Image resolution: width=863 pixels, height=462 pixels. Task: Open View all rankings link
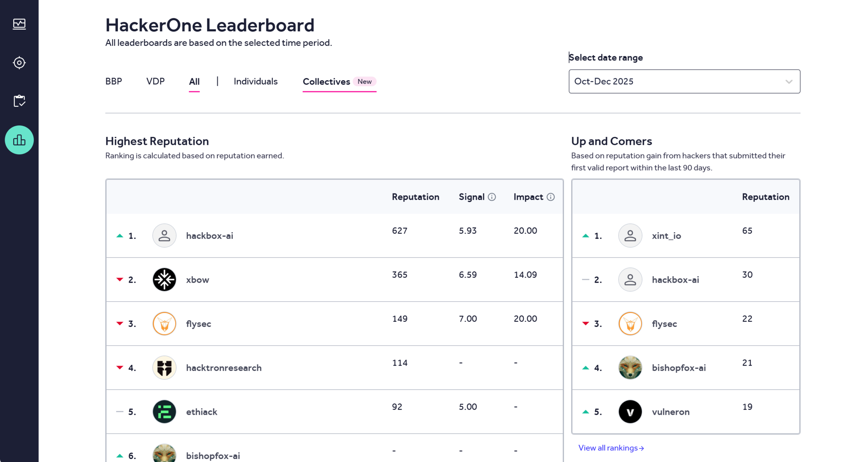[x=610, y=448]
